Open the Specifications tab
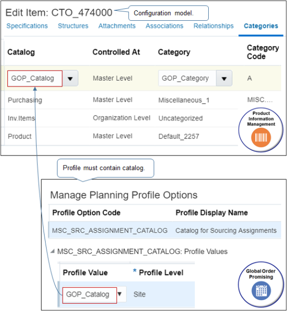The width and height of the screenshot is (287, 311). pos(27,26)
